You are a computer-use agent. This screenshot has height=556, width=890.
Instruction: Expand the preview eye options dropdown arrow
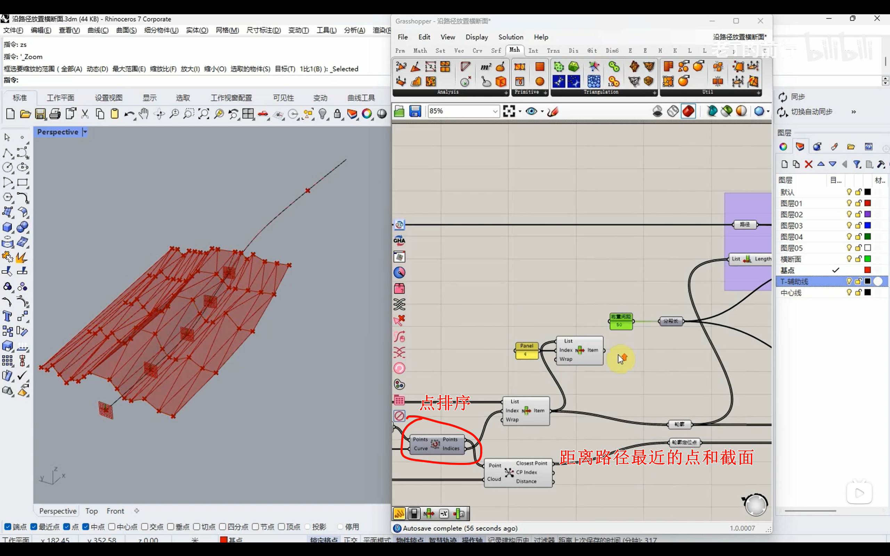click(x=542, y=111)
